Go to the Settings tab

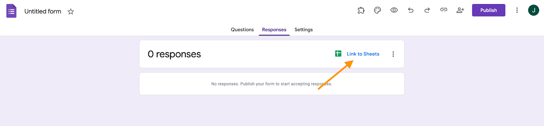pyautogui.click(x=304, y=30)
